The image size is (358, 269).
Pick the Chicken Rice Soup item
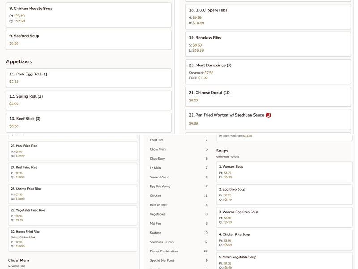(285, 240)
